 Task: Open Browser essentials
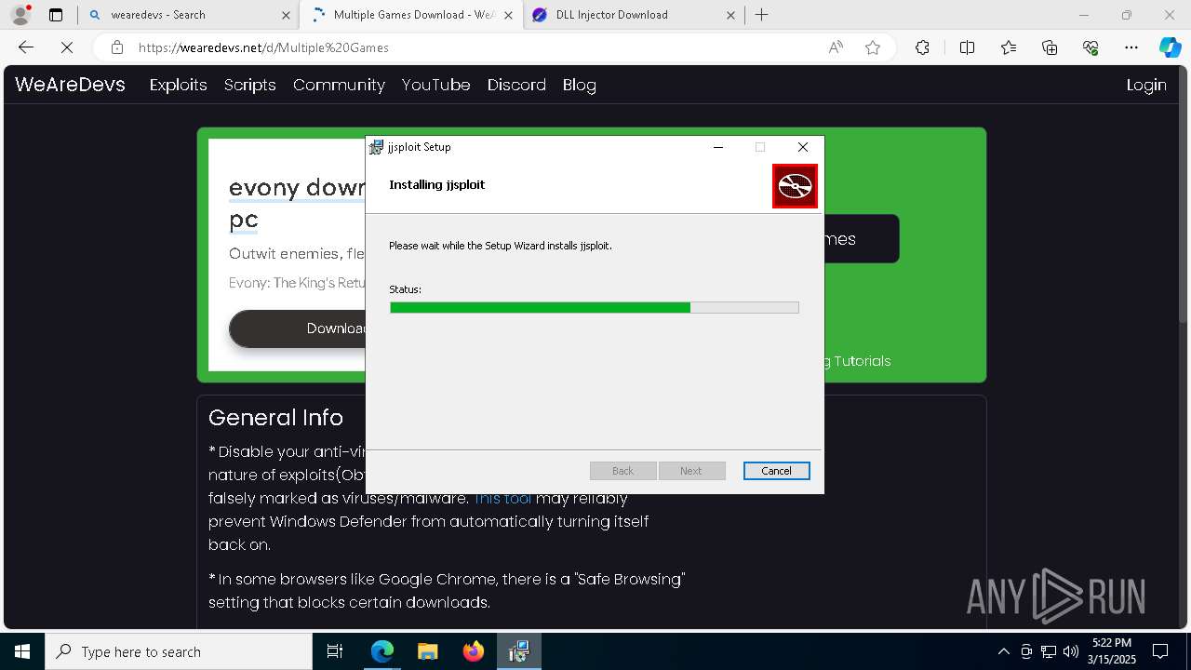[x=1091, y=47]
